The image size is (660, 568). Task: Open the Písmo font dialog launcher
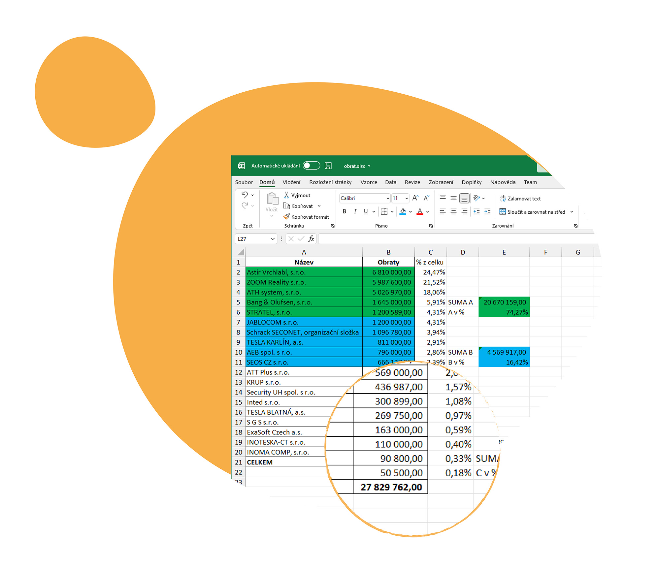(x=431, y=226)
